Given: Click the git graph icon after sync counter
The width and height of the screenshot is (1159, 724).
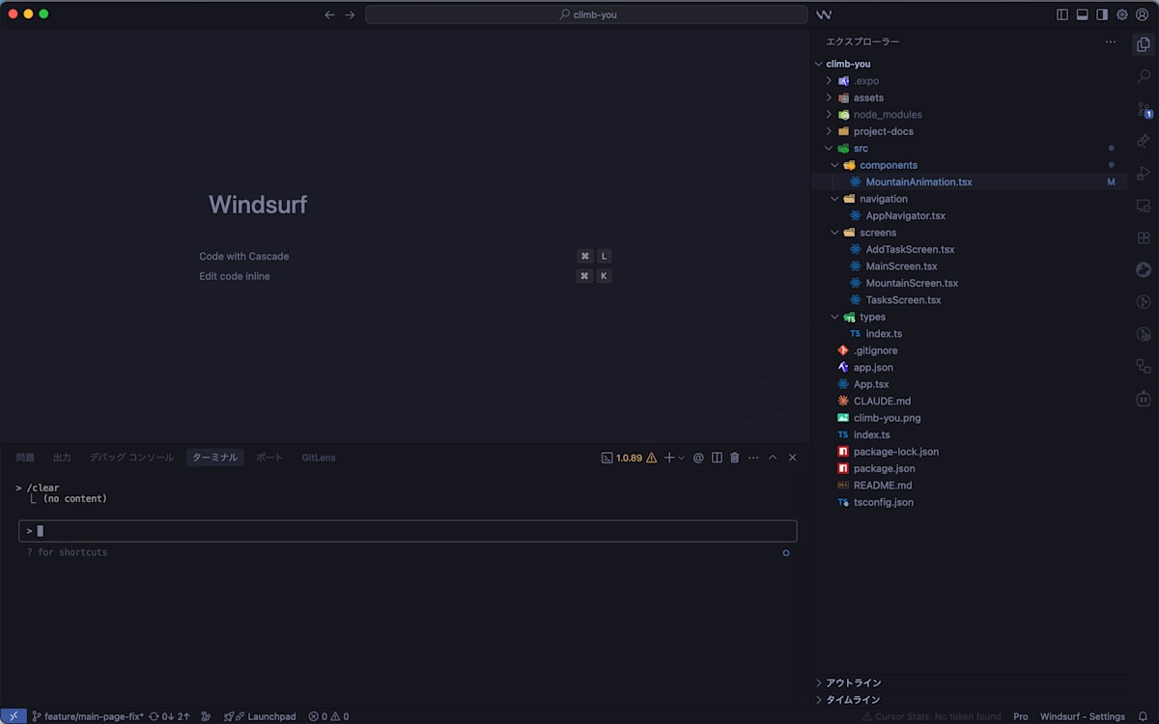Looking at the screenshot, I should point(206,716).
